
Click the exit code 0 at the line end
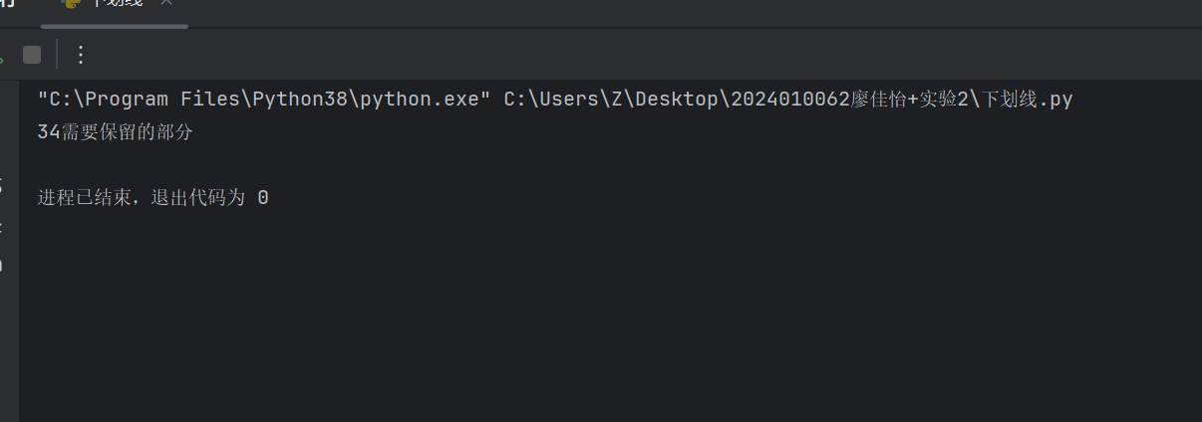263,198
